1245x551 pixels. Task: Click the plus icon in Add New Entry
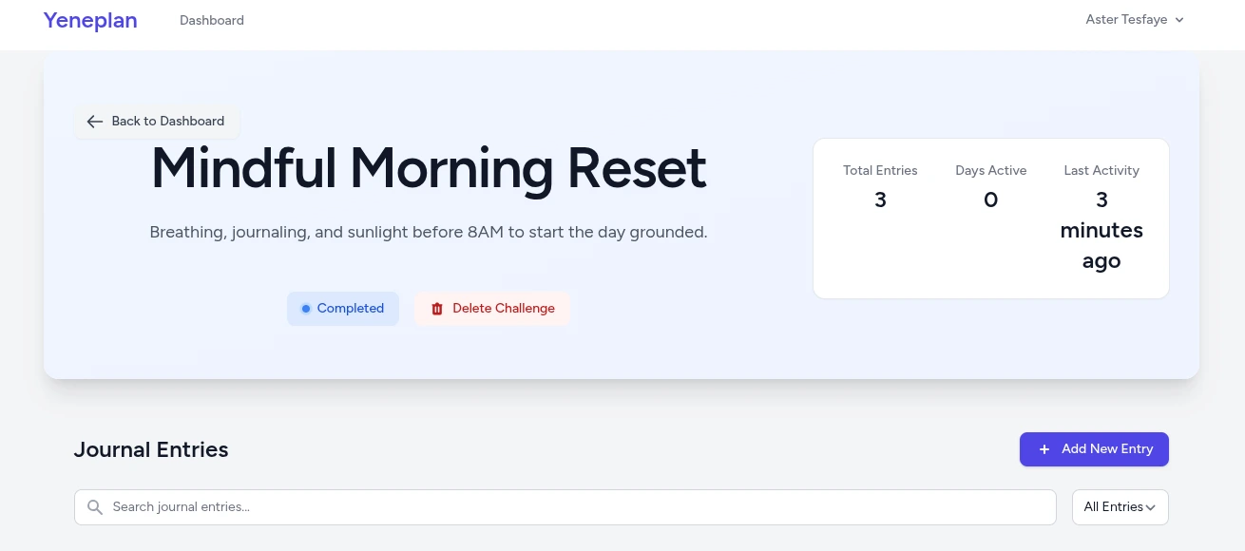tap(1044, 449)
